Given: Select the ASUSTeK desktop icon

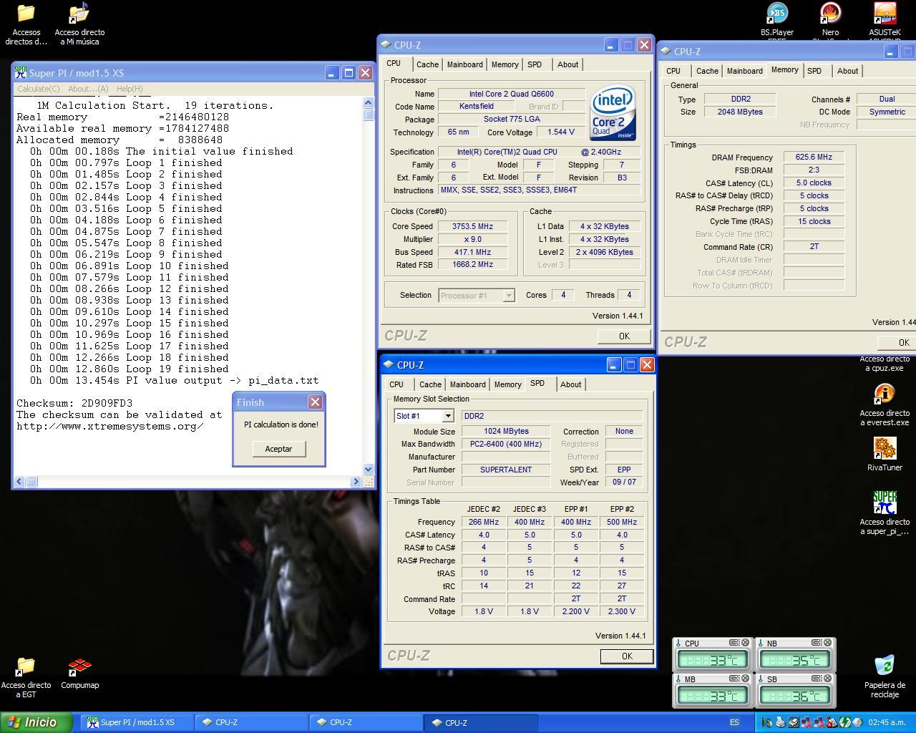Looking at the screenshot, I should (x=885, y=14).
